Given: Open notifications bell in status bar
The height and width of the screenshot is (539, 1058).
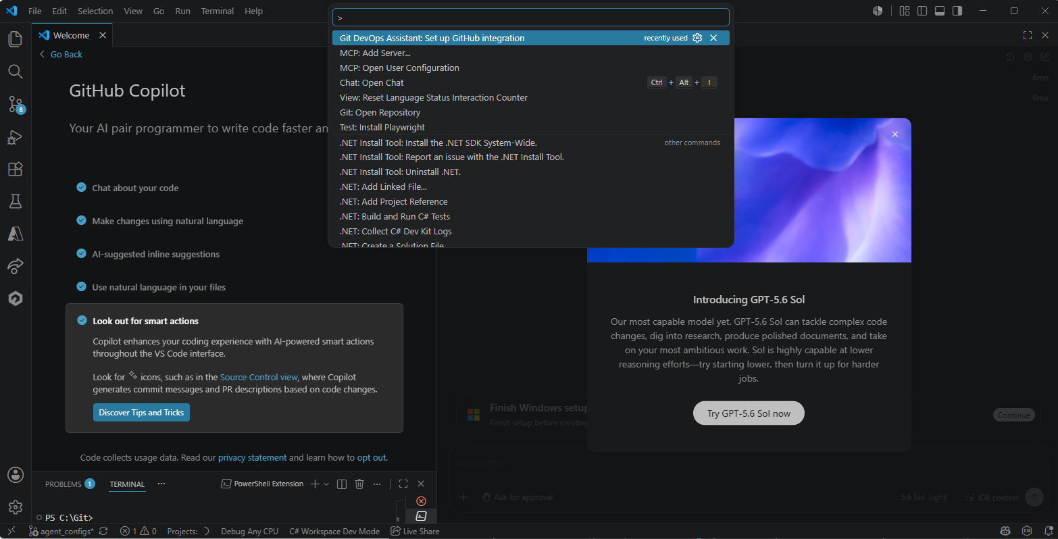Looking at the screenshot, I should tap(1049, 532).
